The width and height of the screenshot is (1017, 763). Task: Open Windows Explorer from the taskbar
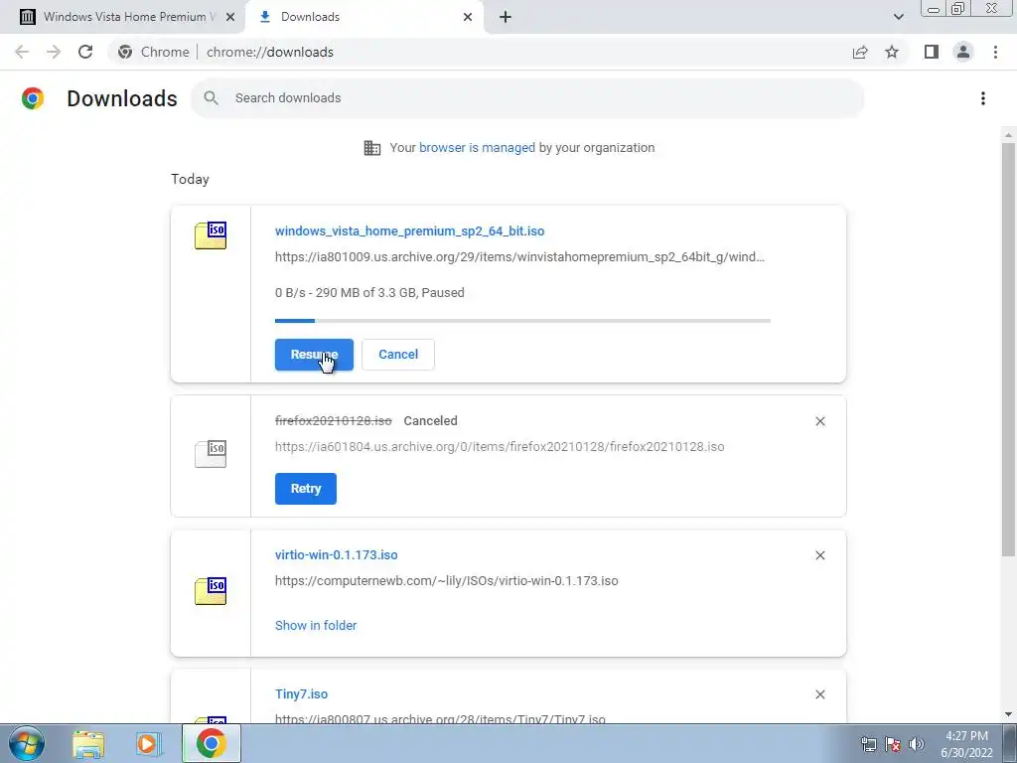click(88, 743)
